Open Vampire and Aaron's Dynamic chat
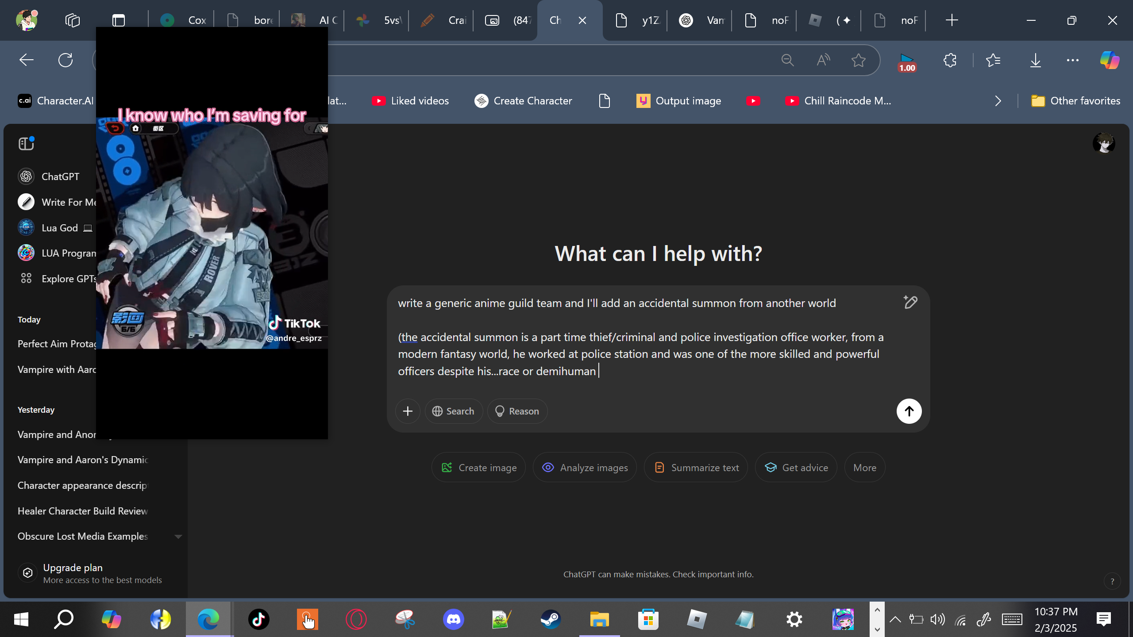 click(x=83, y=460)
